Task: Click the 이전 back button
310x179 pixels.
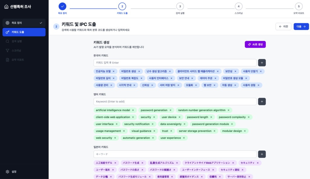Action: point(283,27)
